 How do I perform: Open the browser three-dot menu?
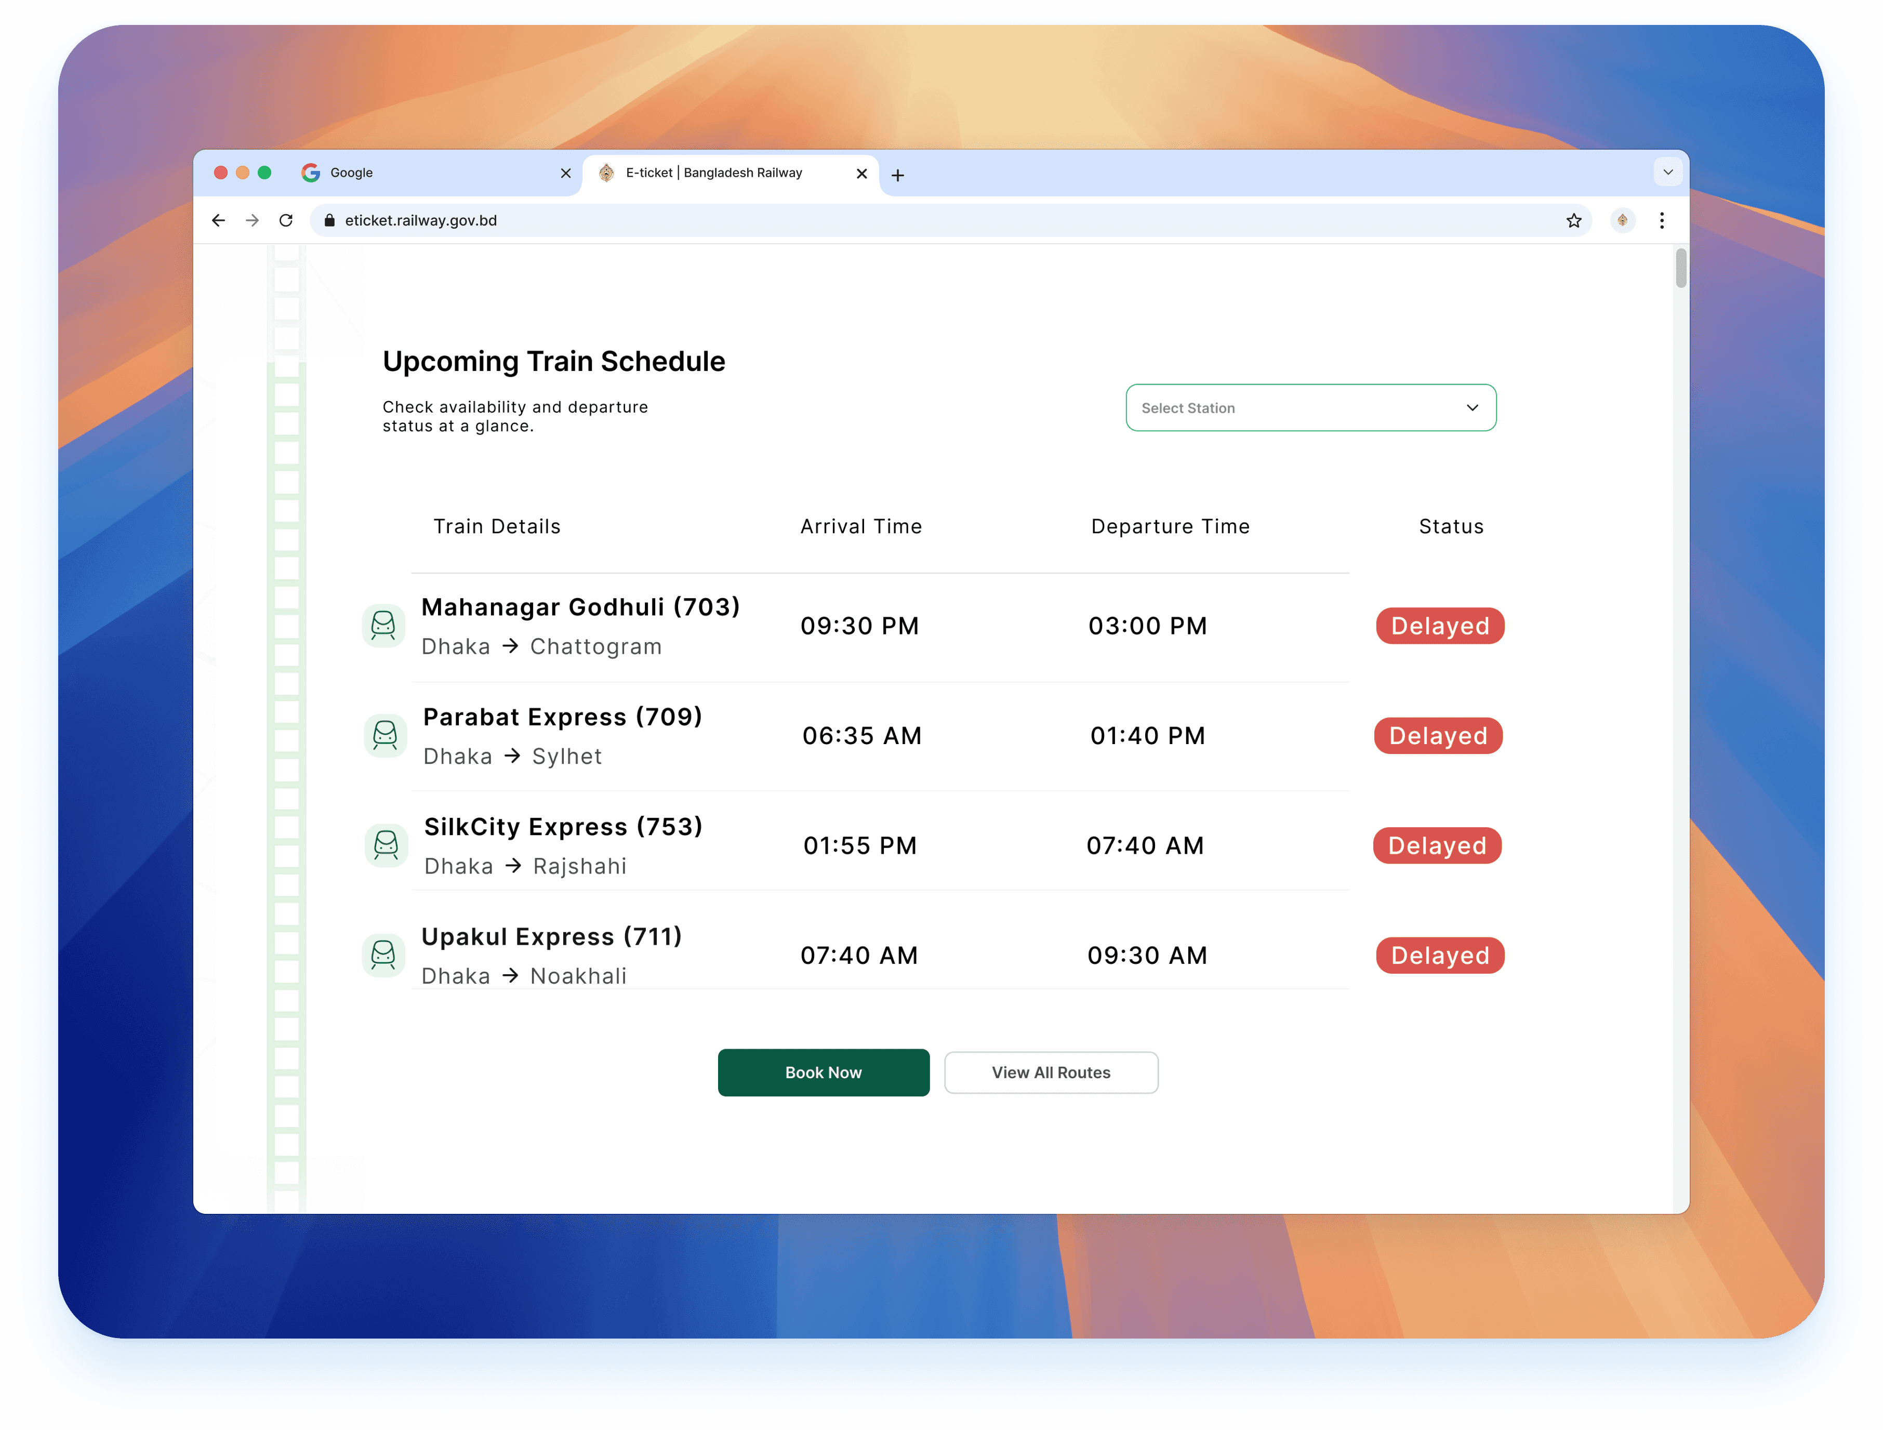pyautogui.click(x=1662, y=220)
